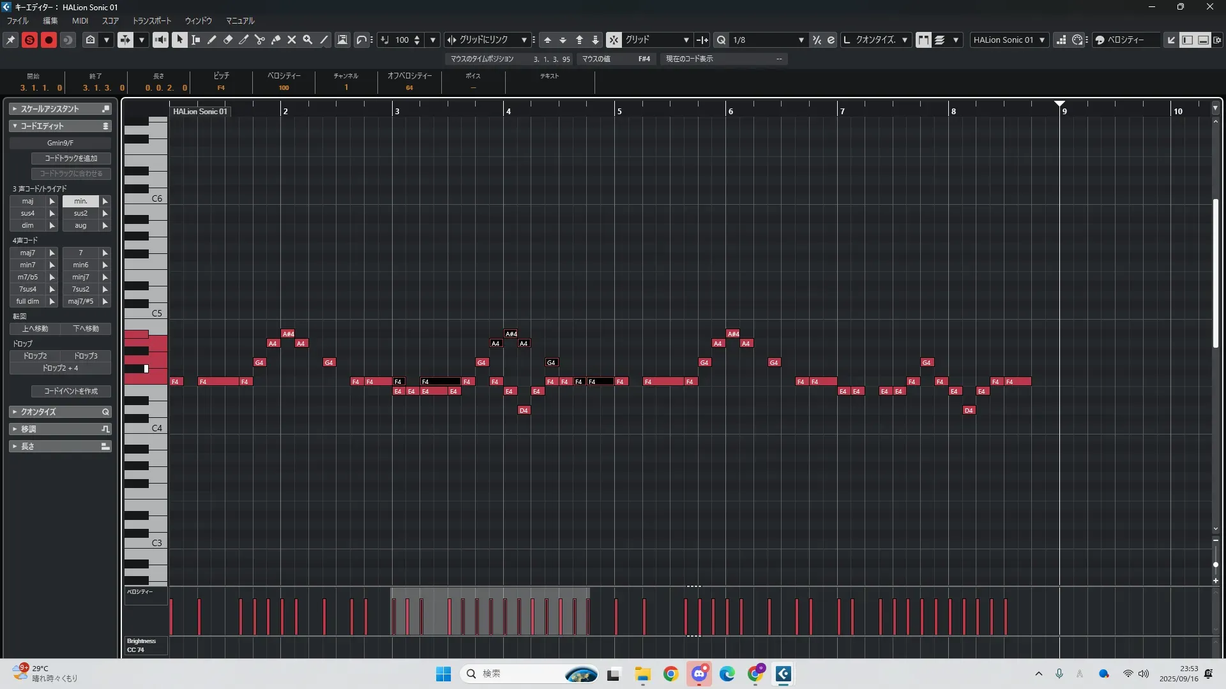Select the min7 chord button

point(27,265)
